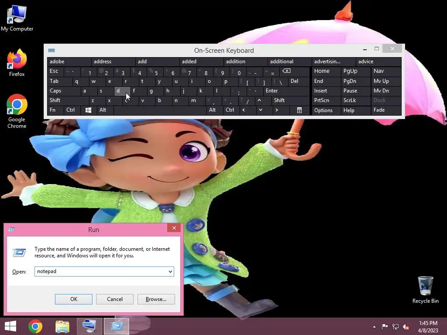Image resolution: width=447 pixels, height=335 pixels.
Task: Click the On-Screen Keyboard title bar icon
Action: pos(52,51)
